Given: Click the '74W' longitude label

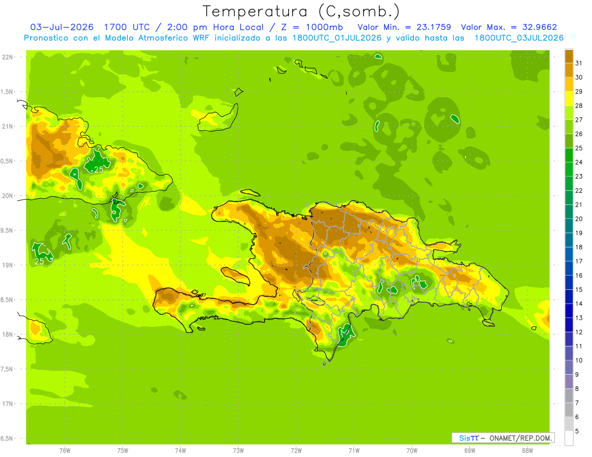Looking at the screenshot, I should (x=181, y=451).
